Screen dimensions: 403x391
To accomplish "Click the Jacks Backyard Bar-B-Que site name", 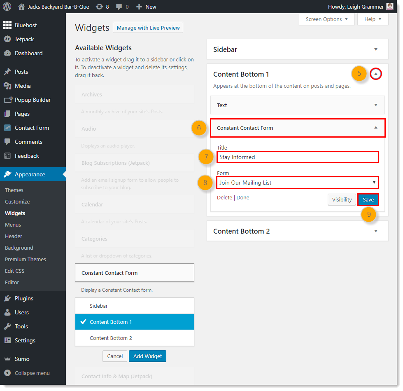I will tap(58, 7).
